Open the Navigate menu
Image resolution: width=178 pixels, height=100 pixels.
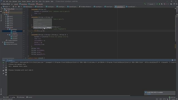(x=15, y=1)
